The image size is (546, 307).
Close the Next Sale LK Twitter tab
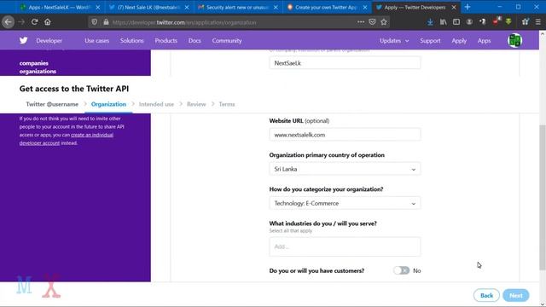click(x=187, y=8)
